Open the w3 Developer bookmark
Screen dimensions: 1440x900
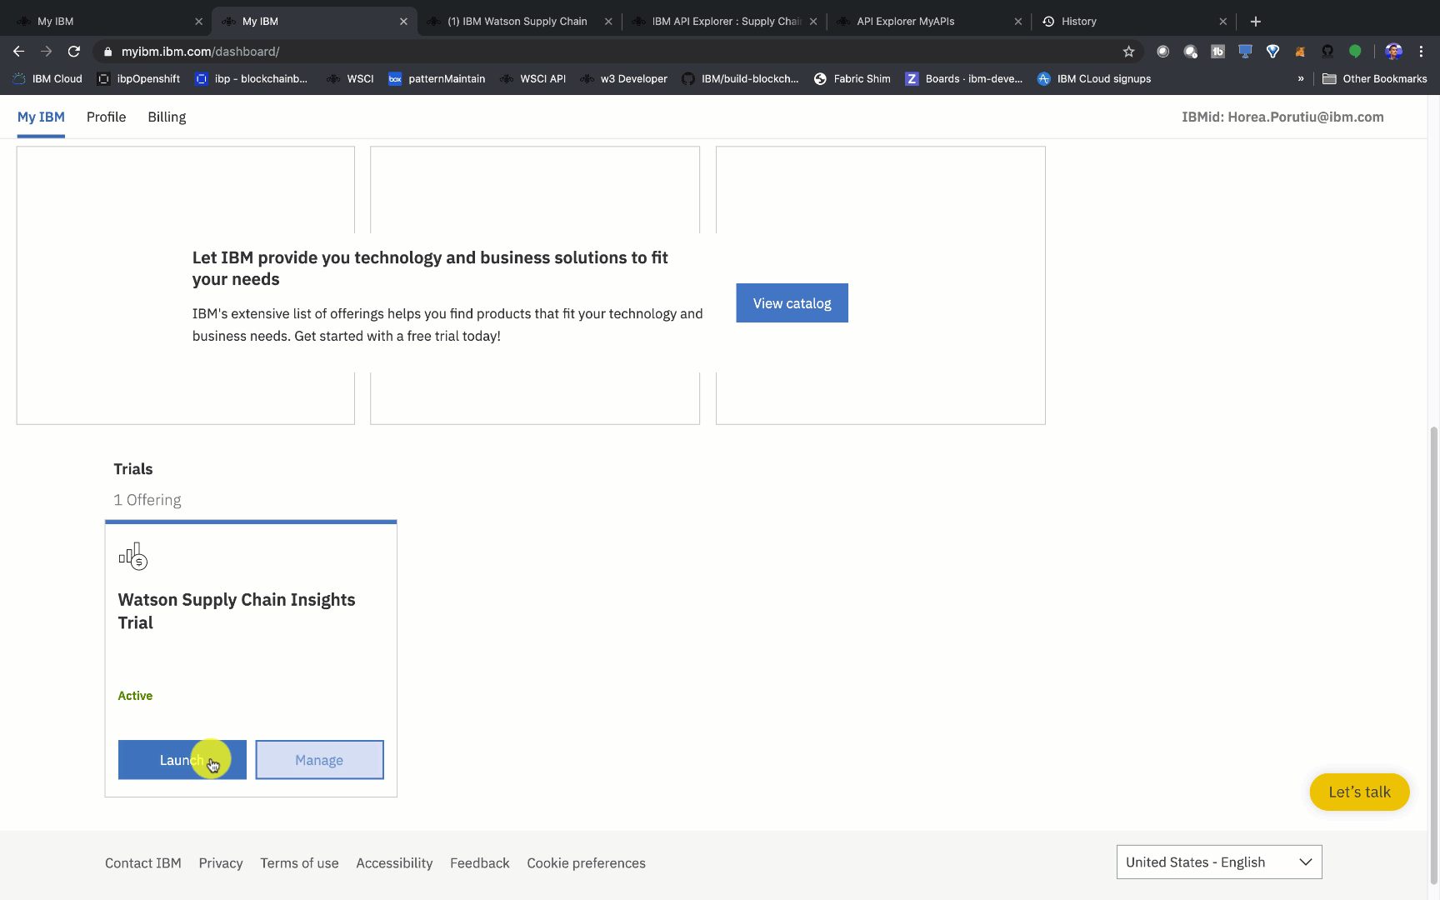pos(624,79)
